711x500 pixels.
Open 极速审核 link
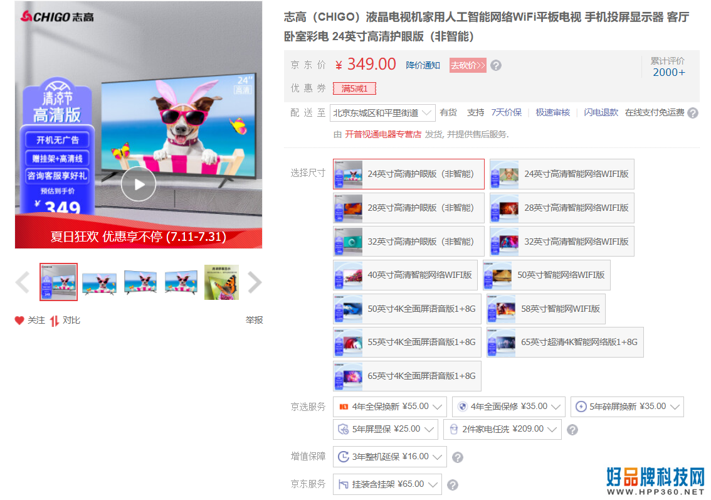coord(553,112)
